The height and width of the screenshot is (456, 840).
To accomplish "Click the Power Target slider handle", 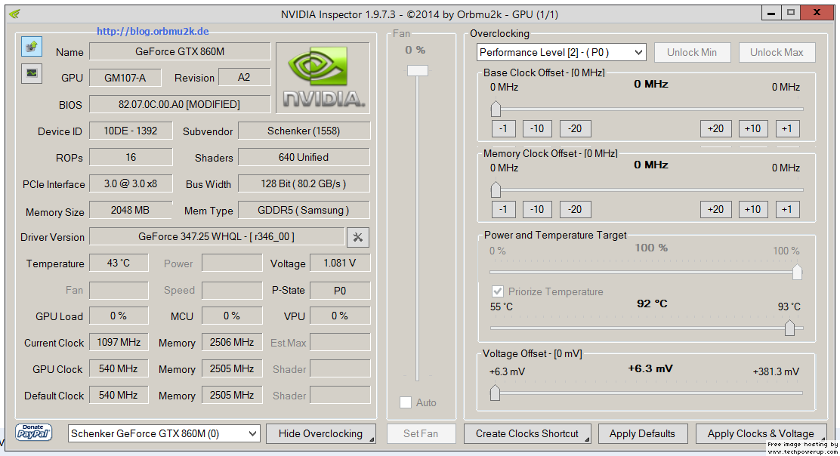I will coord(797,272).
